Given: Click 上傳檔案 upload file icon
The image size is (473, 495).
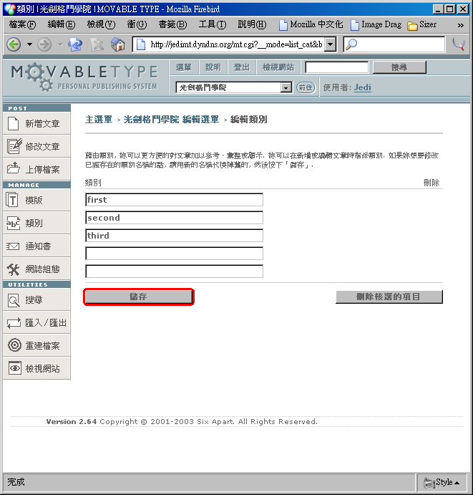Looking at the screenshot, I should coord(14,168).
